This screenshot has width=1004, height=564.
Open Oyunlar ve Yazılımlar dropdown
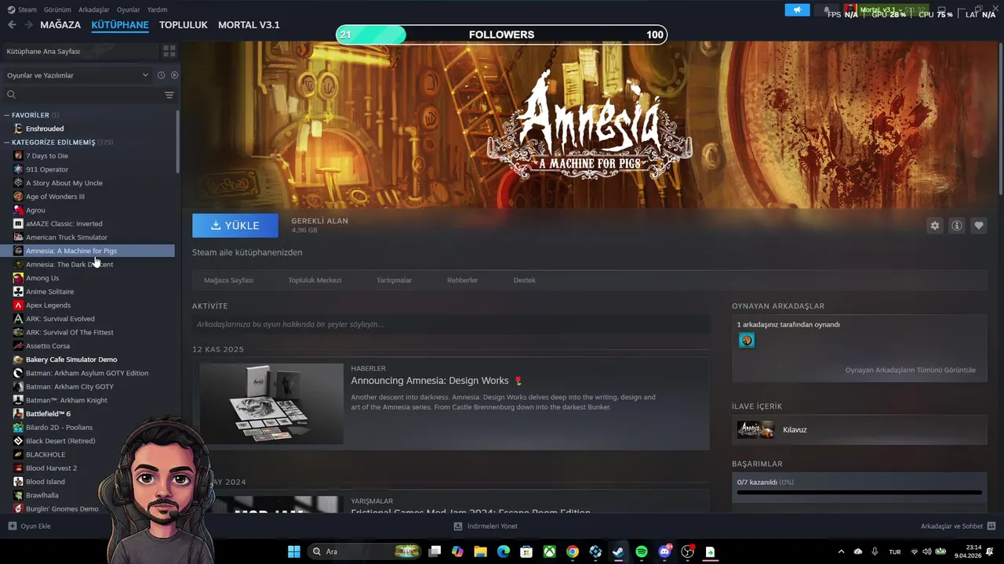point(77,75)
